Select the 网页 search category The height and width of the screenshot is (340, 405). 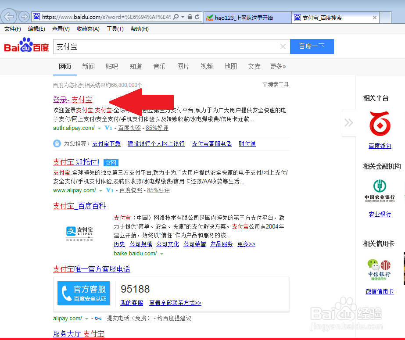click(65, 67)
